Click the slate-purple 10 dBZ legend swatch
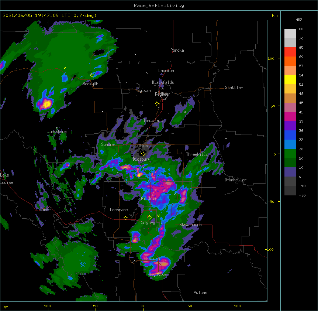The width and height of the screenshot is (318, 311). 290,172
